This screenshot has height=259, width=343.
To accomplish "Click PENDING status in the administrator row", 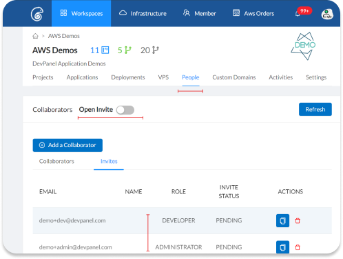I will click(x=229, y=247).
